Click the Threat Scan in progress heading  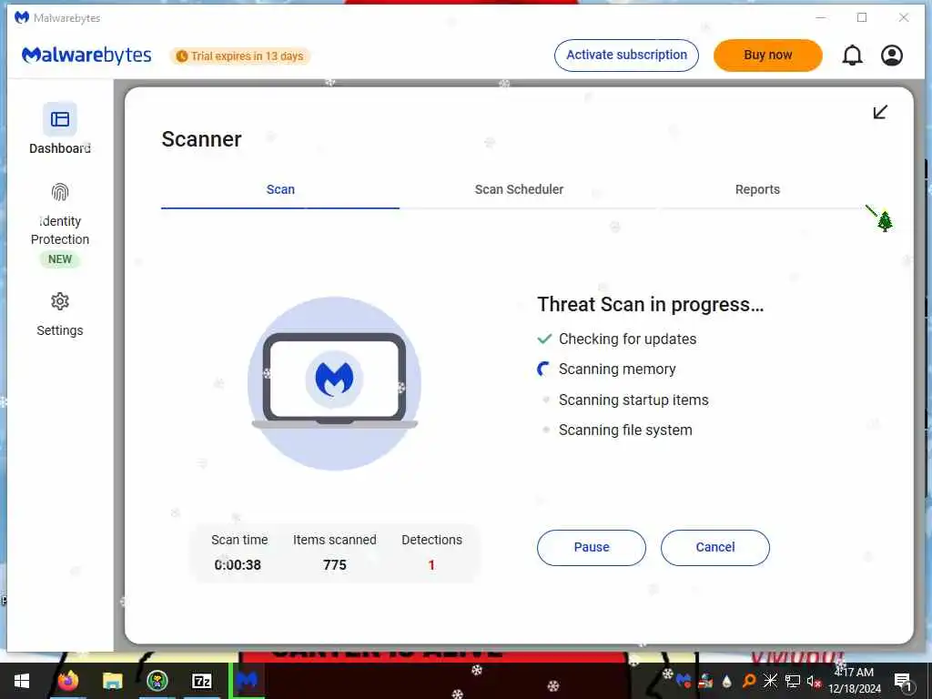(x=650, y=305)
